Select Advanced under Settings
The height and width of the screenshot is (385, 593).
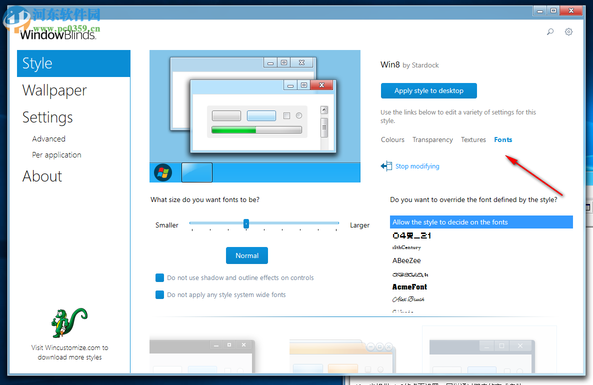pyautogui.click(x=48, y=138)
